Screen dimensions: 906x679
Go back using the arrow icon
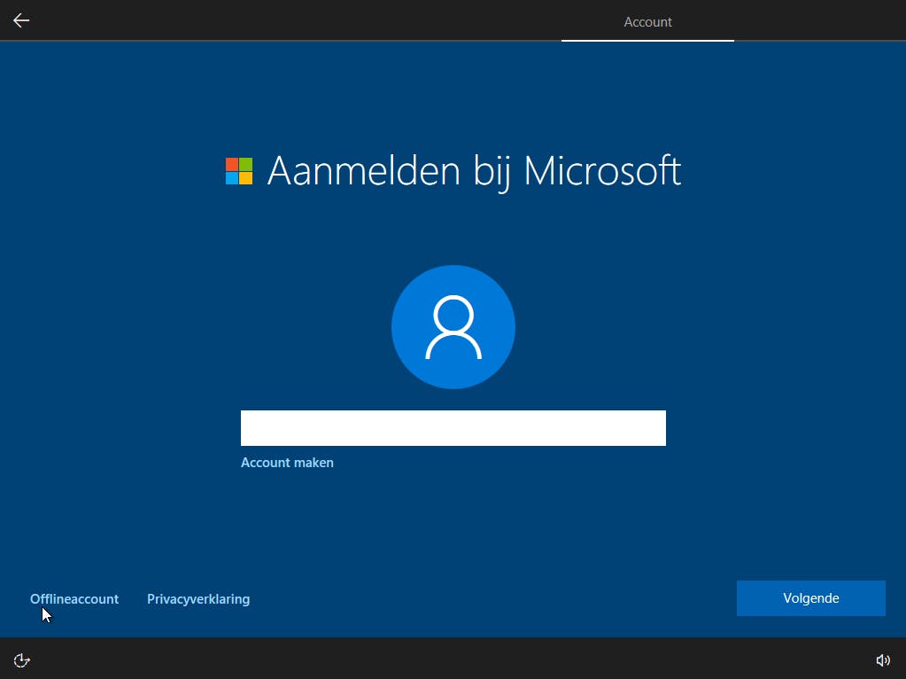21,20
